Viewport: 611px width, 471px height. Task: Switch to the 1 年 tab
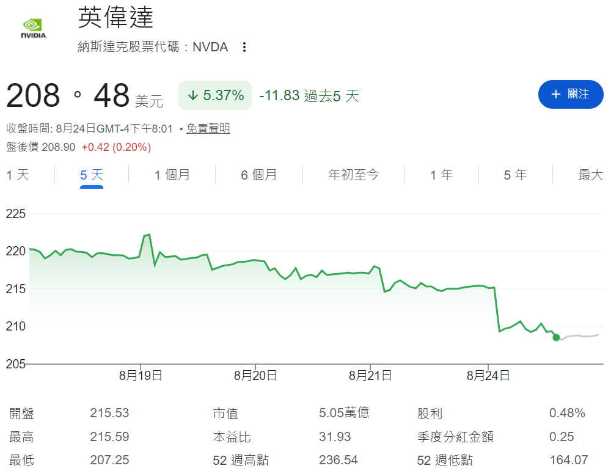click(442, 175)
